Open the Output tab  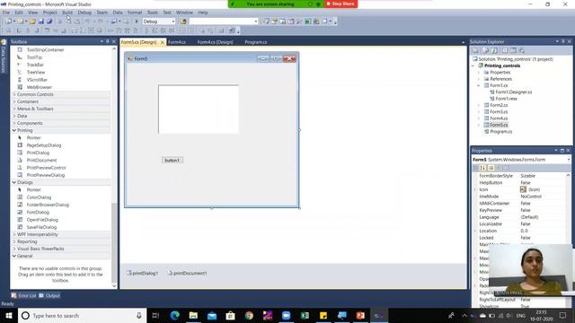(49, 295)
